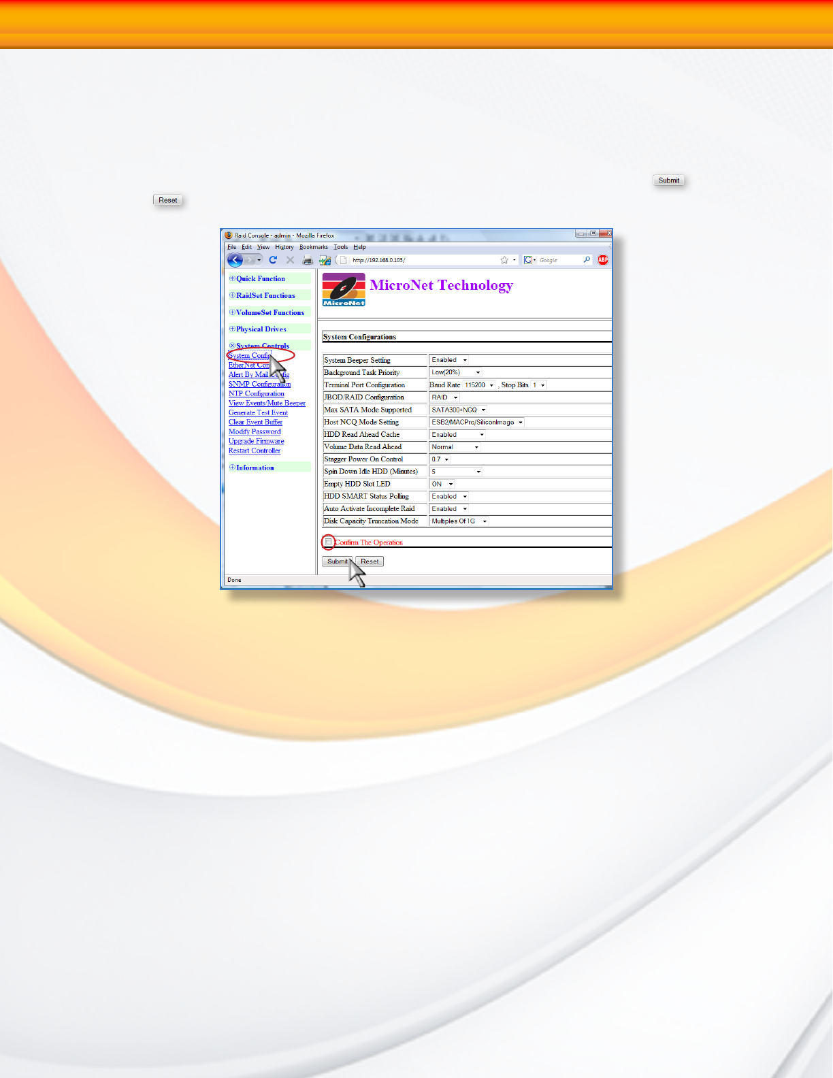Screen dimensions: 833x1078
Task: Reload the Raid Console page
Action: [x=273, y=260]
